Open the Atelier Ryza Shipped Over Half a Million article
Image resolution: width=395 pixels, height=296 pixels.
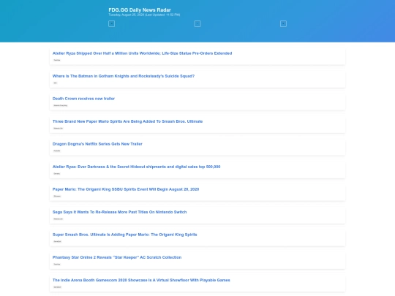click(x=142, y=53)
